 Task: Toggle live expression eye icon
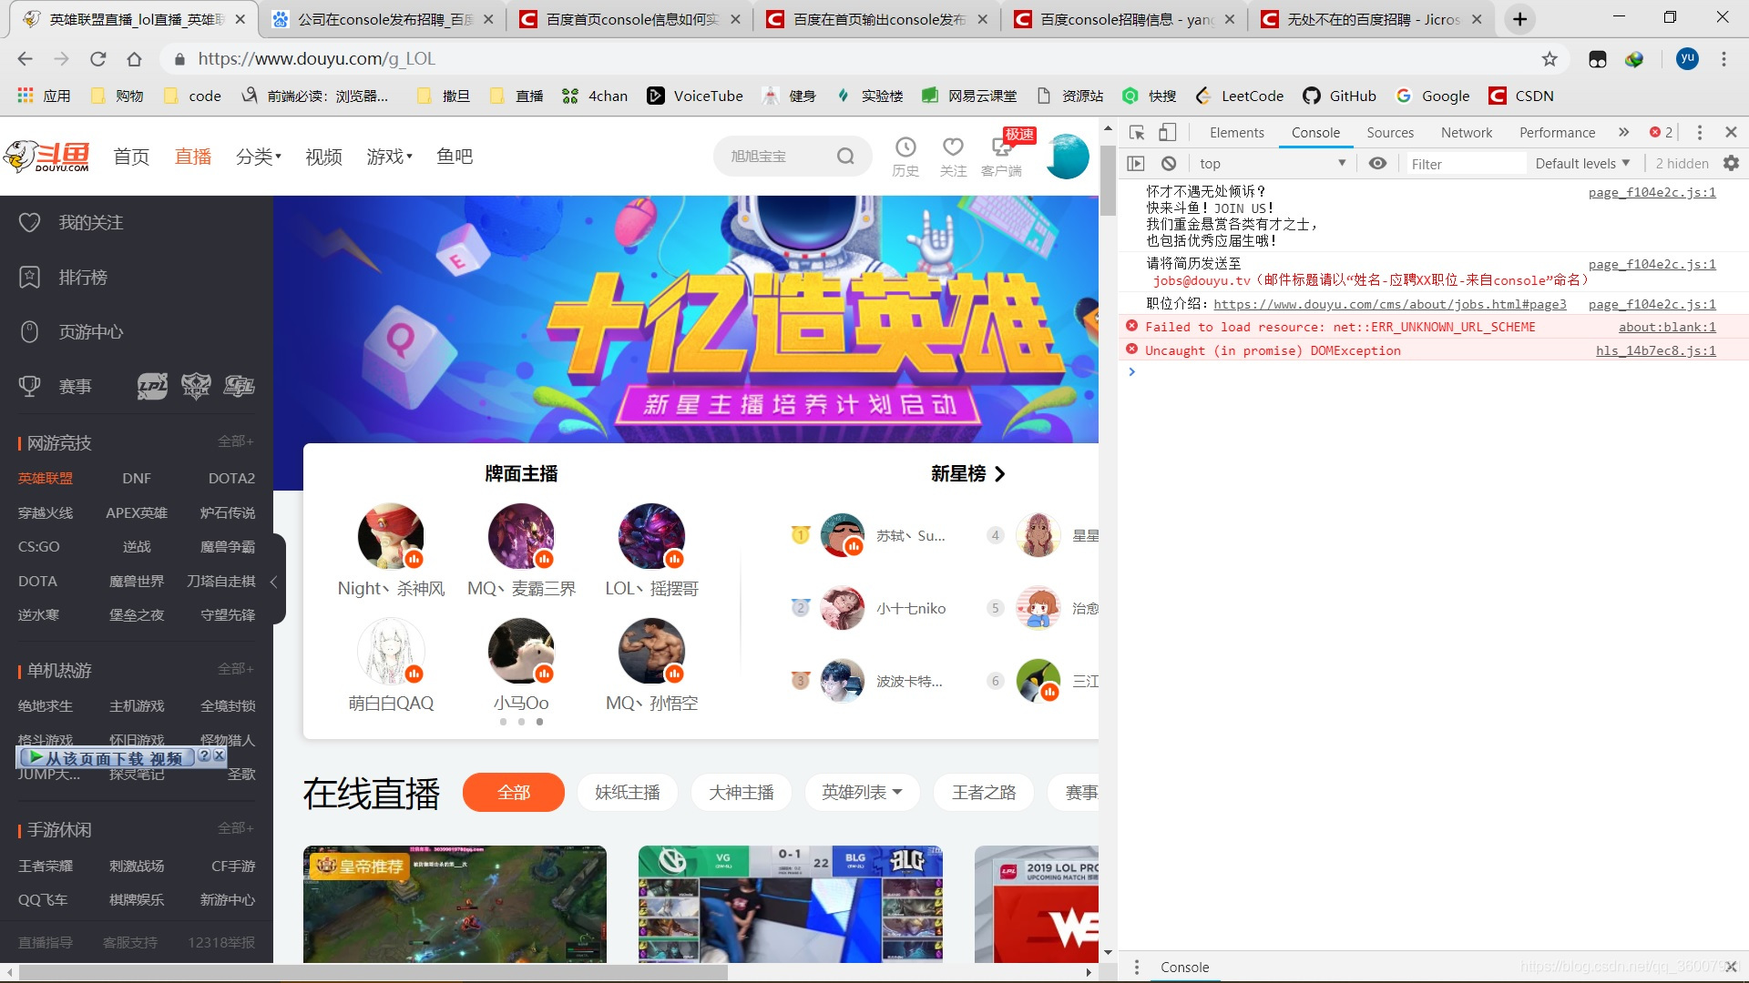tap(1377, 164)
